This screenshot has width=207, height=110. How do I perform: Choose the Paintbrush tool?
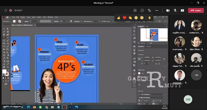(x=8, y=40)
